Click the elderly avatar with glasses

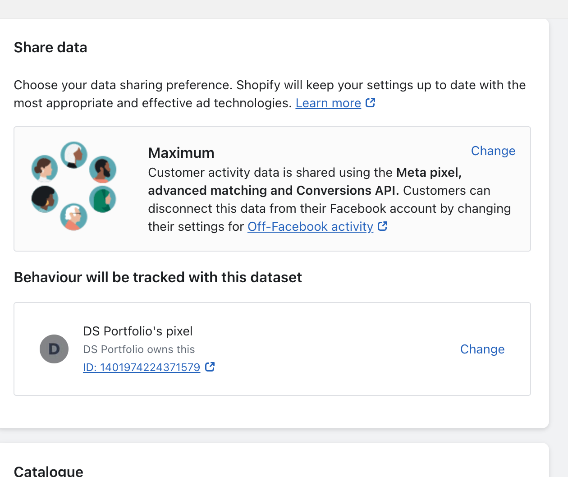[x=73, y=216]
